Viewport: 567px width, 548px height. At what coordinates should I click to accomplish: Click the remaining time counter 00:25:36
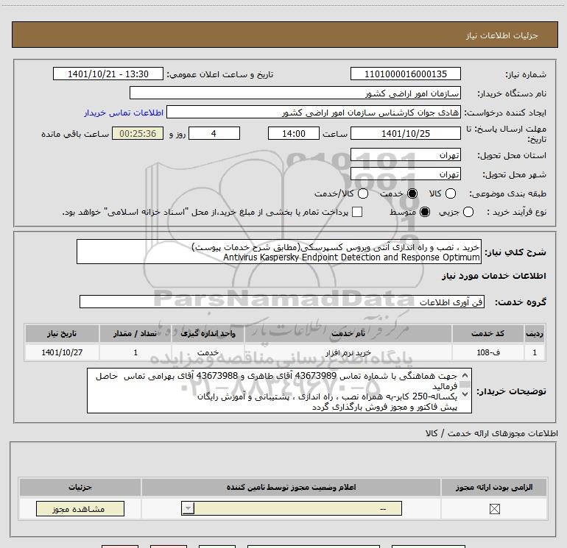tap(138, 134)
